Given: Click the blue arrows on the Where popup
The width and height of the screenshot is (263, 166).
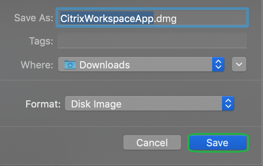Looking at the screenshot, I should (218, 64).
